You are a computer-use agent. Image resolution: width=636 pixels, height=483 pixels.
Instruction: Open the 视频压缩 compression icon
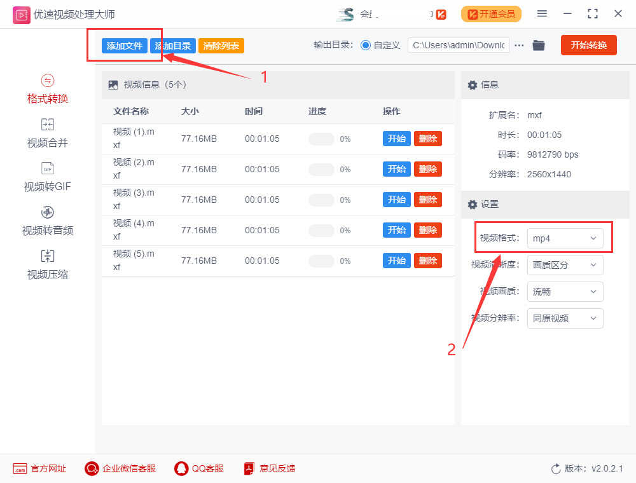(x=48, y=256)
